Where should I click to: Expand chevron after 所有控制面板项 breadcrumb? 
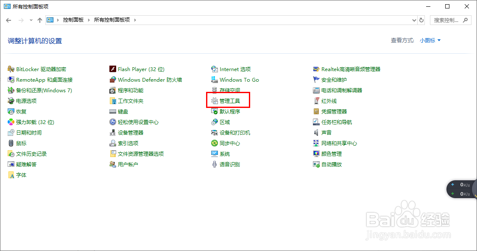135,20
